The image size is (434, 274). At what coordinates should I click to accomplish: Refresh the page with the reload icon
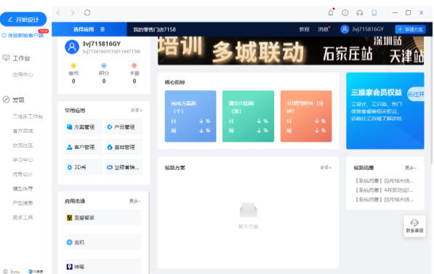coord(87,13)
